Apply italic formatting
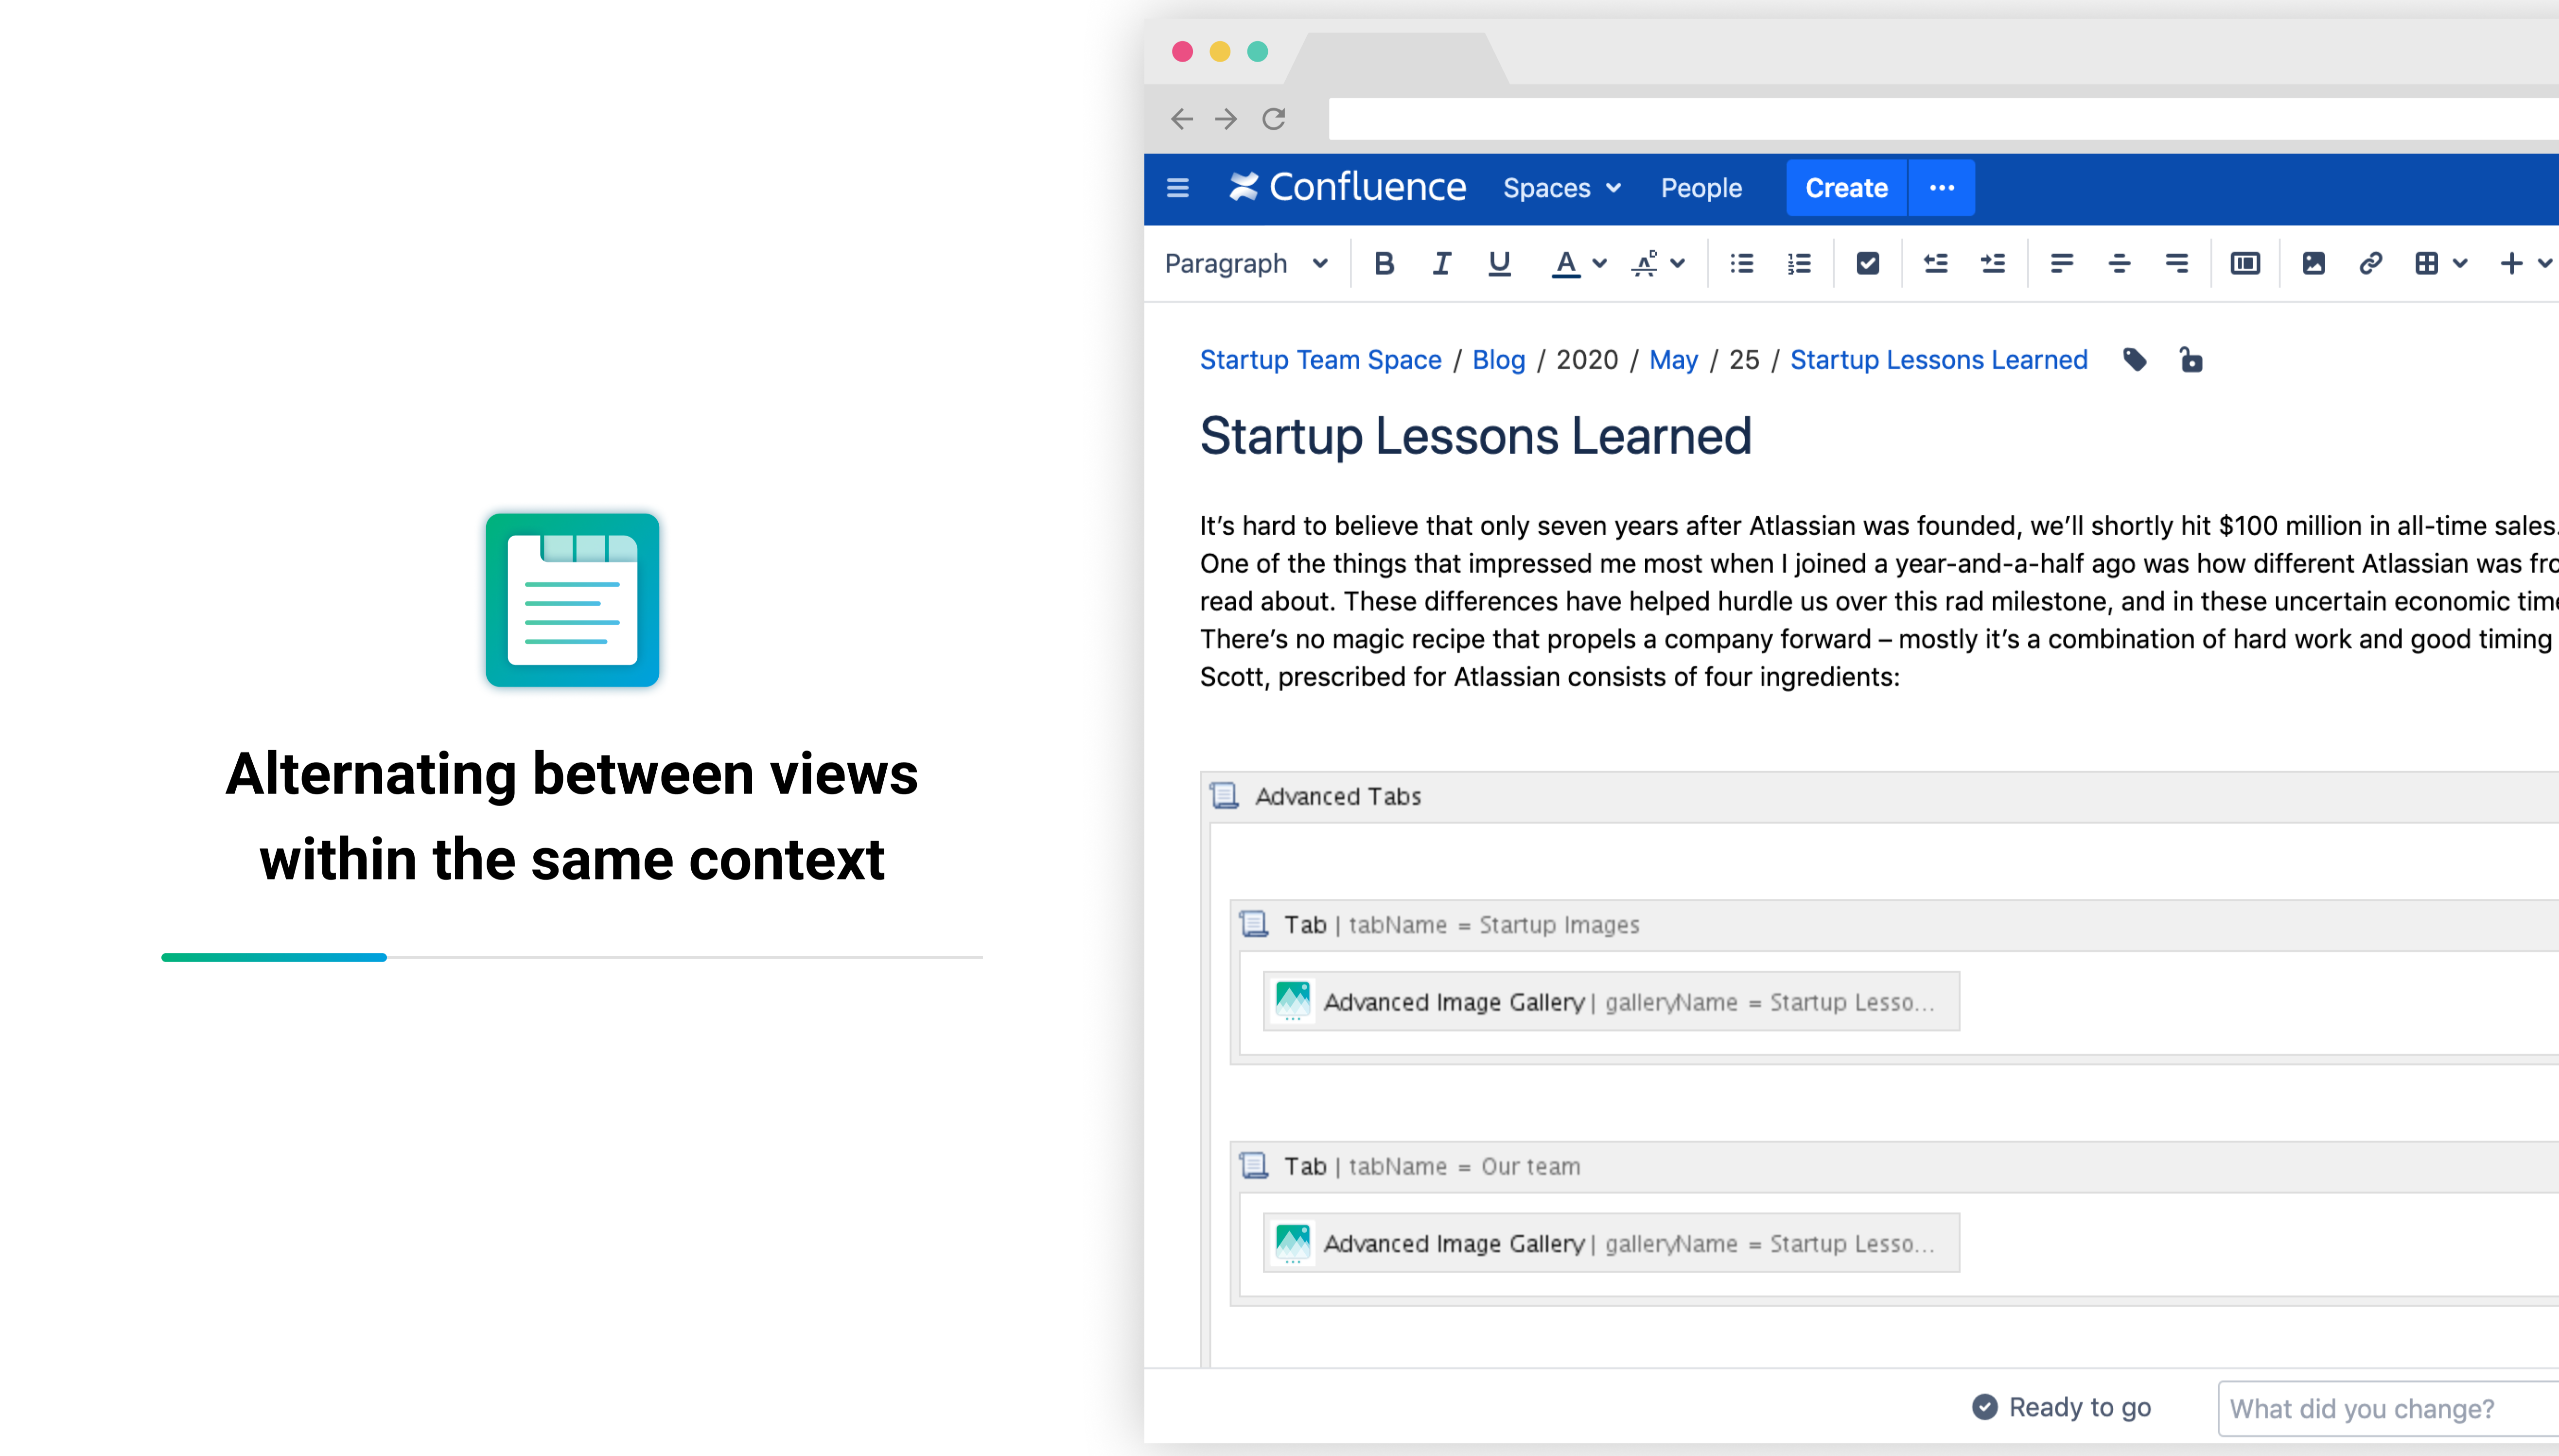This screenshot has height=1456, width=2559. coord(1441,263)
